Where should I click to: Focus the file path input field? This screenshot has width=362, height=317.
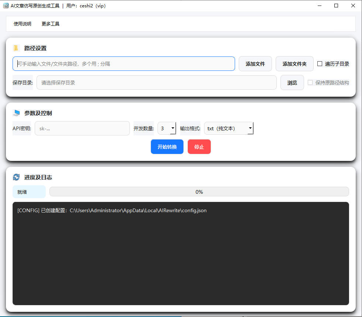(x=124, y=64)
